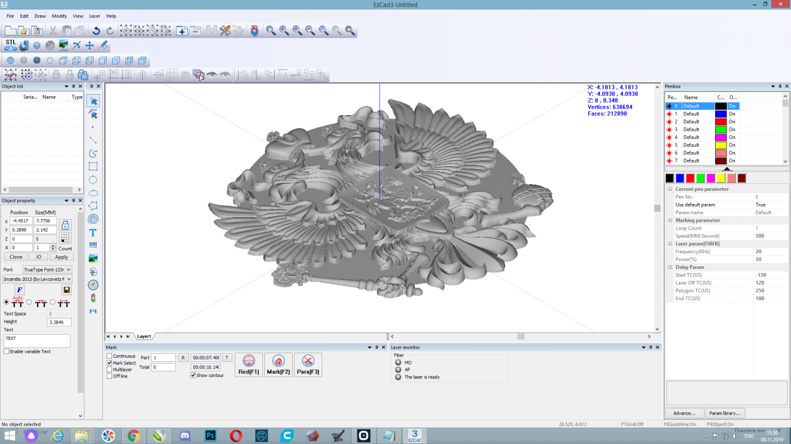Image resolution: width=791 pixels, height=444 pixels.
Task: Click the Red(F1) preview button
Action: pyautogui.click(x=249, y=365)
